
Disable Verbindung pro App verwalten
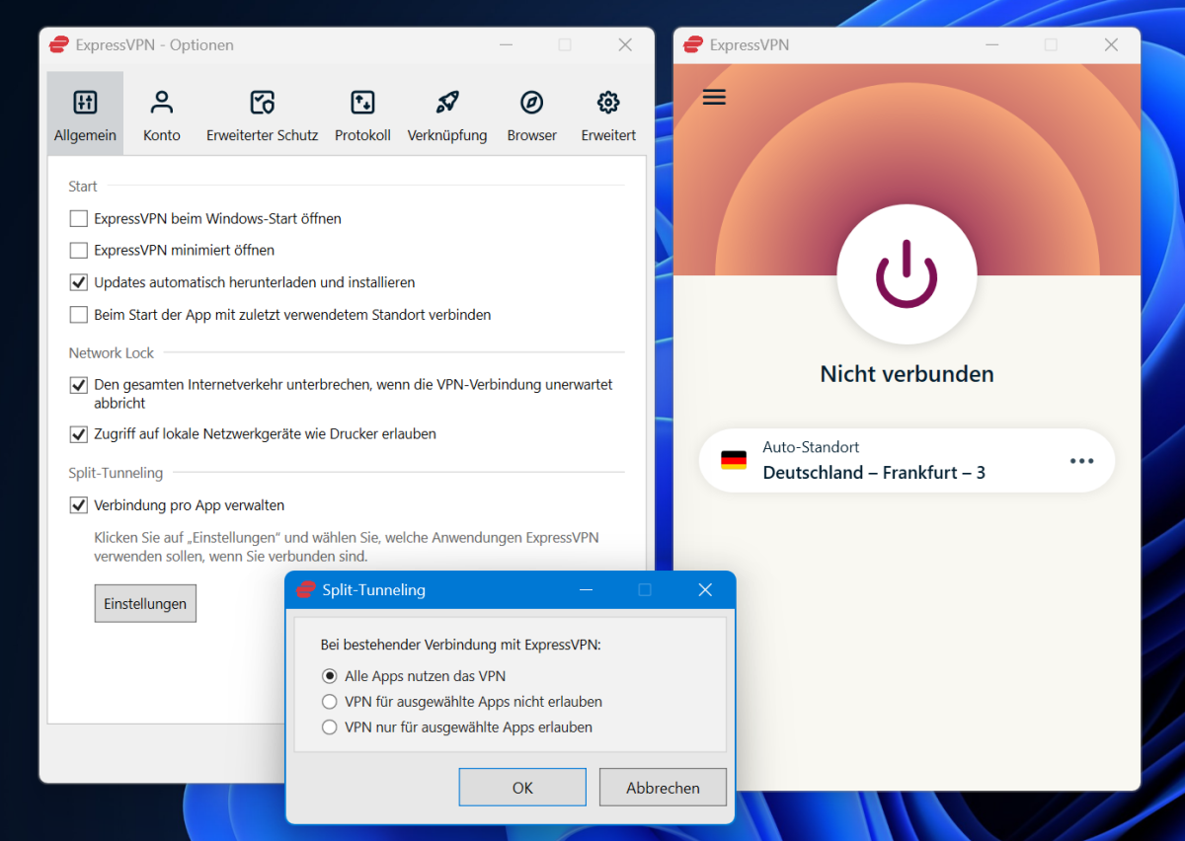click(79, 505)
